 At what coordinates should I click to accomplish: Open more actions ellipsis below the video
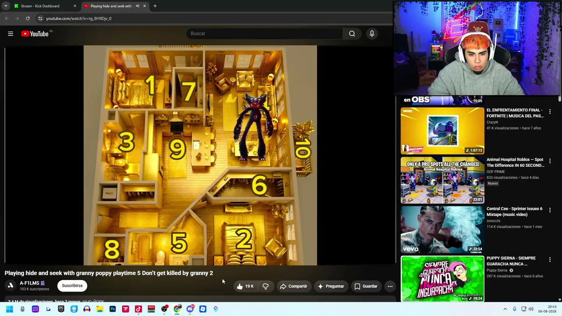[x=390, y=286]
